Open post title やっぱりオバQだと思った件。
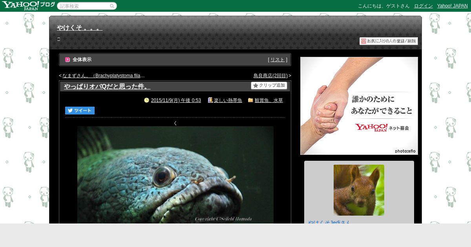The image size is (471, 247). click(x=107, y=87)
